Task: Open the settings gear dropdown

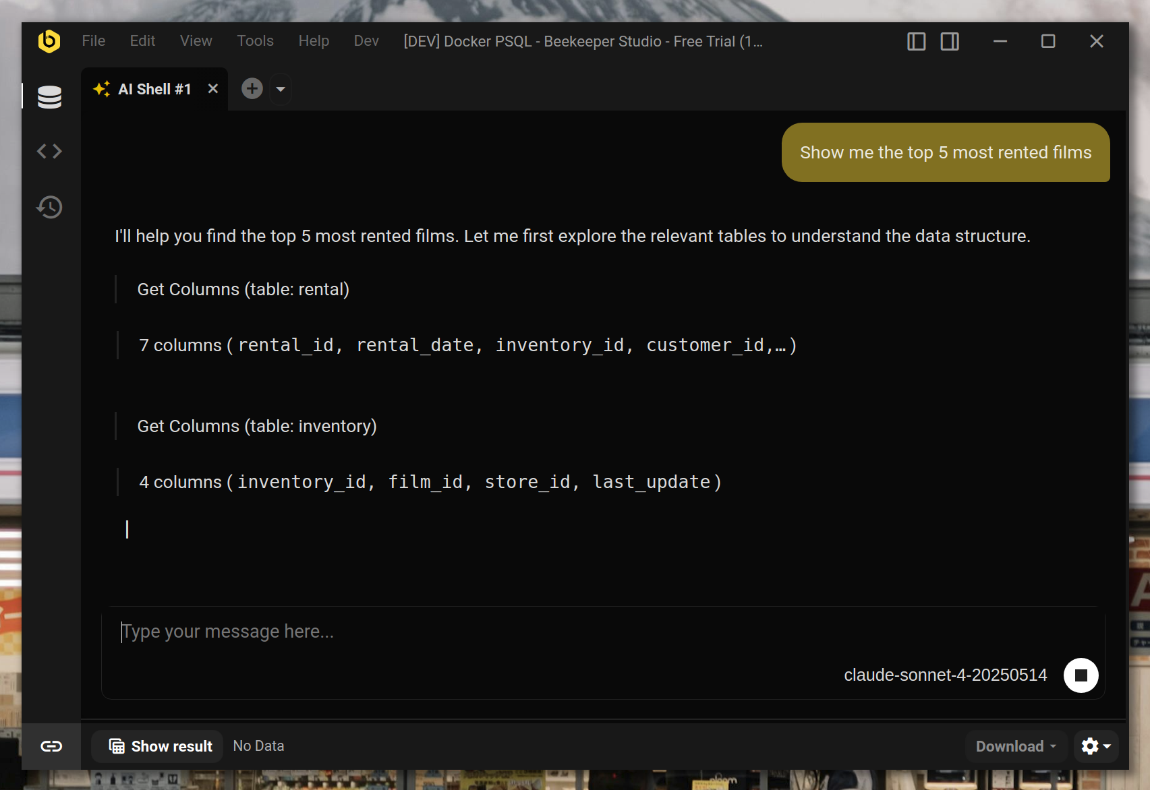Action: pos(1096,746)
